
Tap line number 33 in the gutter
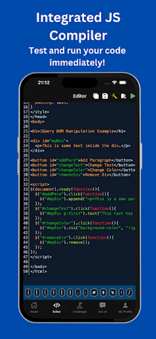(26, 189)
